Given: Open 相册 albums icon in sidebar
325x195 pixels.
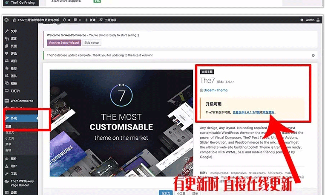Looking at the screenshot, I should pyautogui.click(x=7, y=83).
